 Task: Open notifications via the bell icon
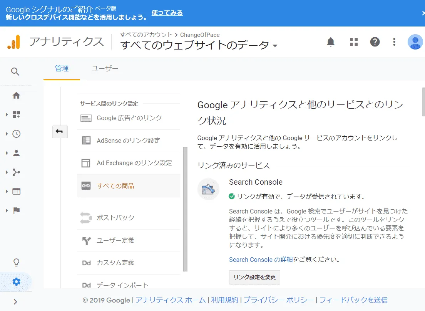pos(330,42)
